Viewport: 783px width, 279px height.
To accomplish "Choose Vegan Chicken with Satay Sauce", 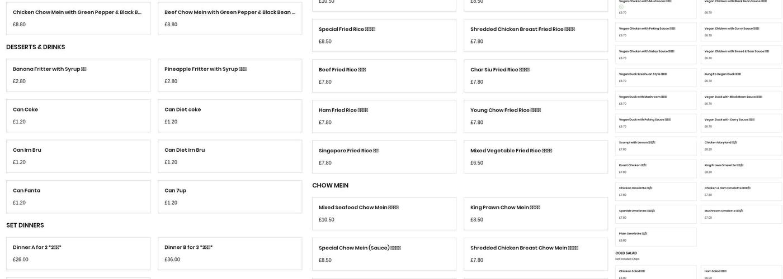I will pyautogui.click(x=656, y=55).
